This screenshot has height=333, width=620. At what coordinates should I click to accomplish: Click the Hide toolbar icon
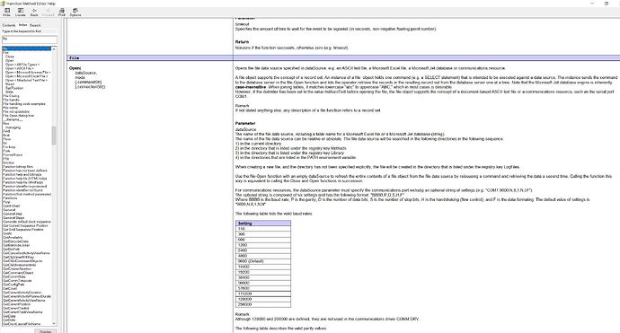[x=7, y=12]
